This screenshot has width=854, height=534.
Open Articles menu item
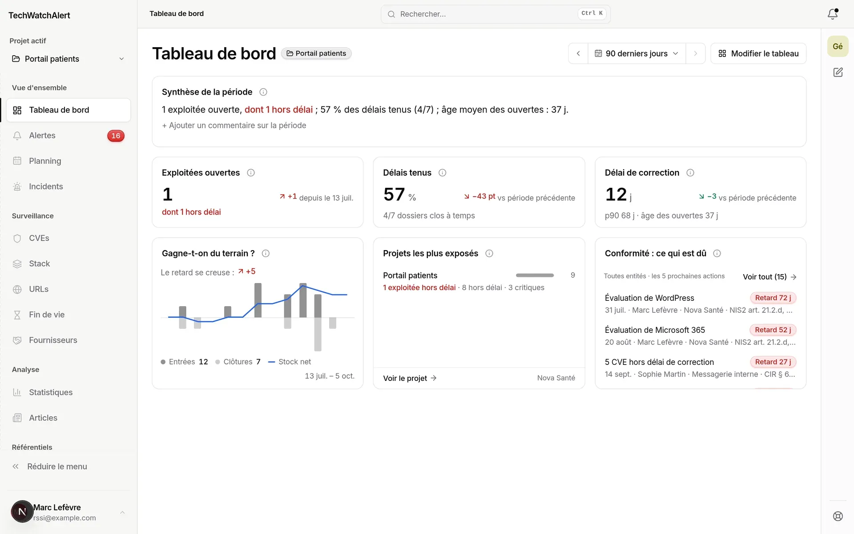(68, 418)
